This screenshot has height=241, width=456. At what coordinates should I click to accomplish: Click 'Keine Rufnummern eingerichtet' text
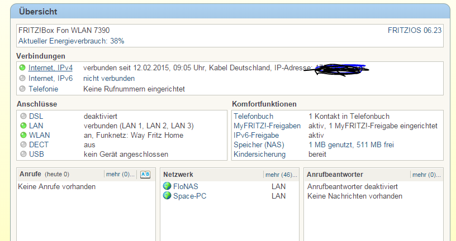point(134,89)
